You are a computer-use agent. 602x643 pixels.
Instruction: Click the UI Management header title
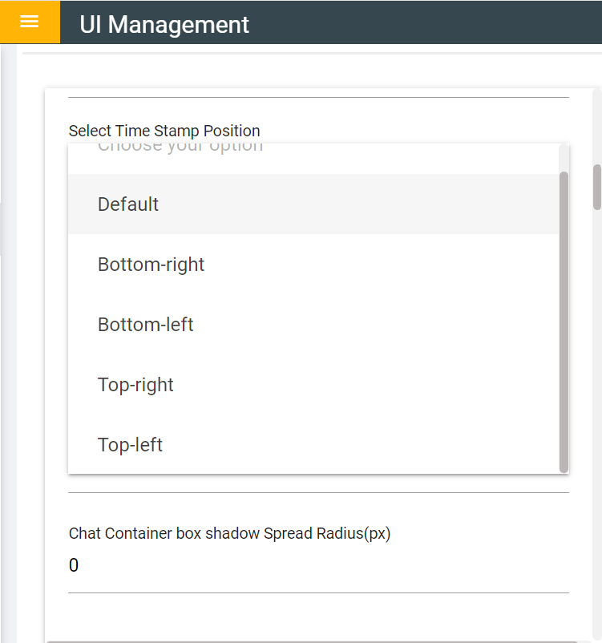[x=164, y=25]
